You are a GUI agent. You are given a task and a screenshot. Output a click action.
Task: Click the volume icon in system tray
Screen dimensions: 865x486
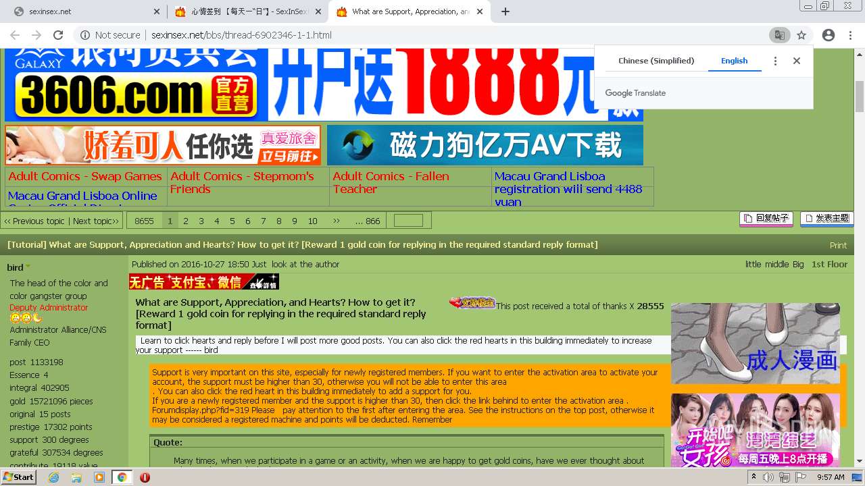[770, 477]
